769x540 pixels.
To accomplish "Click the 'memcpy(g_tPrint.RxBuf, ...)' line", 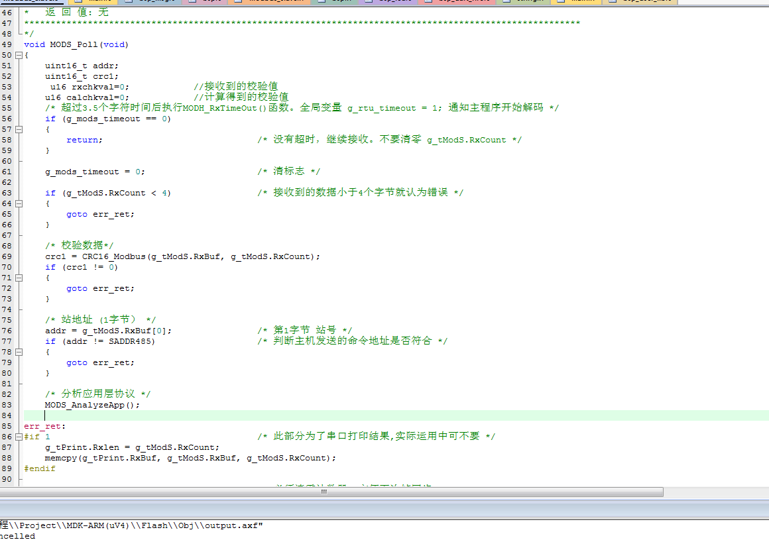I will [x=190, y=458].
